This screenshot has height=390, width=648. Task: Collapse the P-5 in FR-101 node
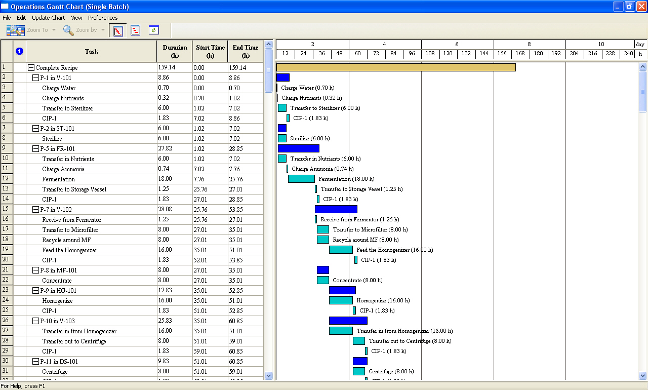[36, 149]
